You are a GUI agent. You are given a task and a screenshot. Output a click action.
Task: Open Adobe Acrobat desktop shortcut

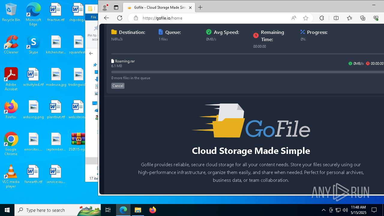pyautogui.click(x=11, y=79)
